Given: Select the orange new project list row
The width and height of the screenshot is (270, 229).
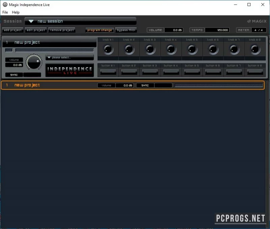Looking at the screenshot, I should 133,85.
